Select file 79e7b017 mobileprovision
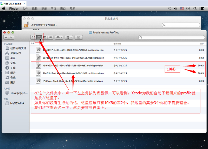208x149 pixels. coord(118,73)
